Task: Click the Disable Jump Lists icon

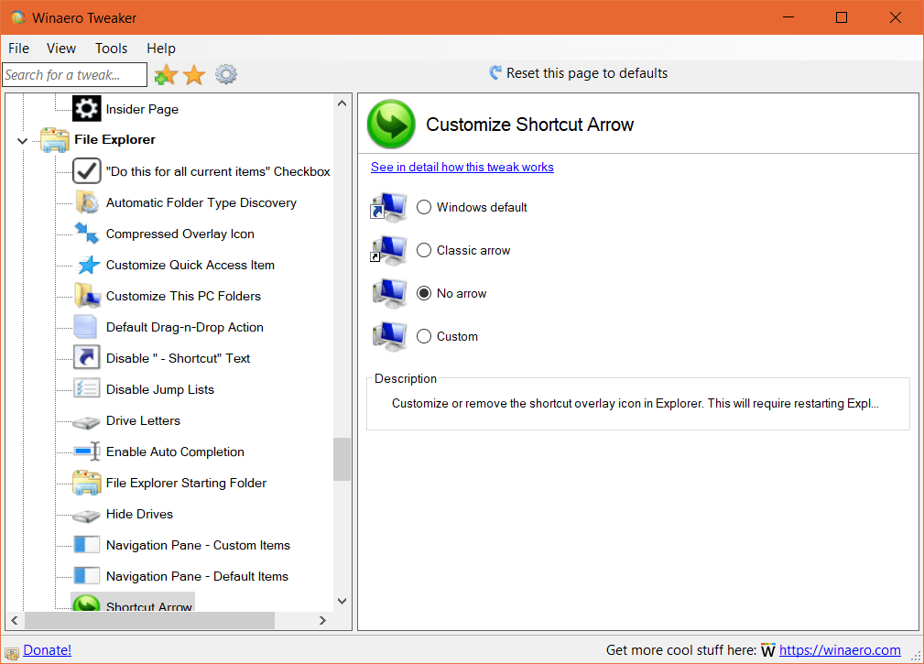Action: click(87, 389)
